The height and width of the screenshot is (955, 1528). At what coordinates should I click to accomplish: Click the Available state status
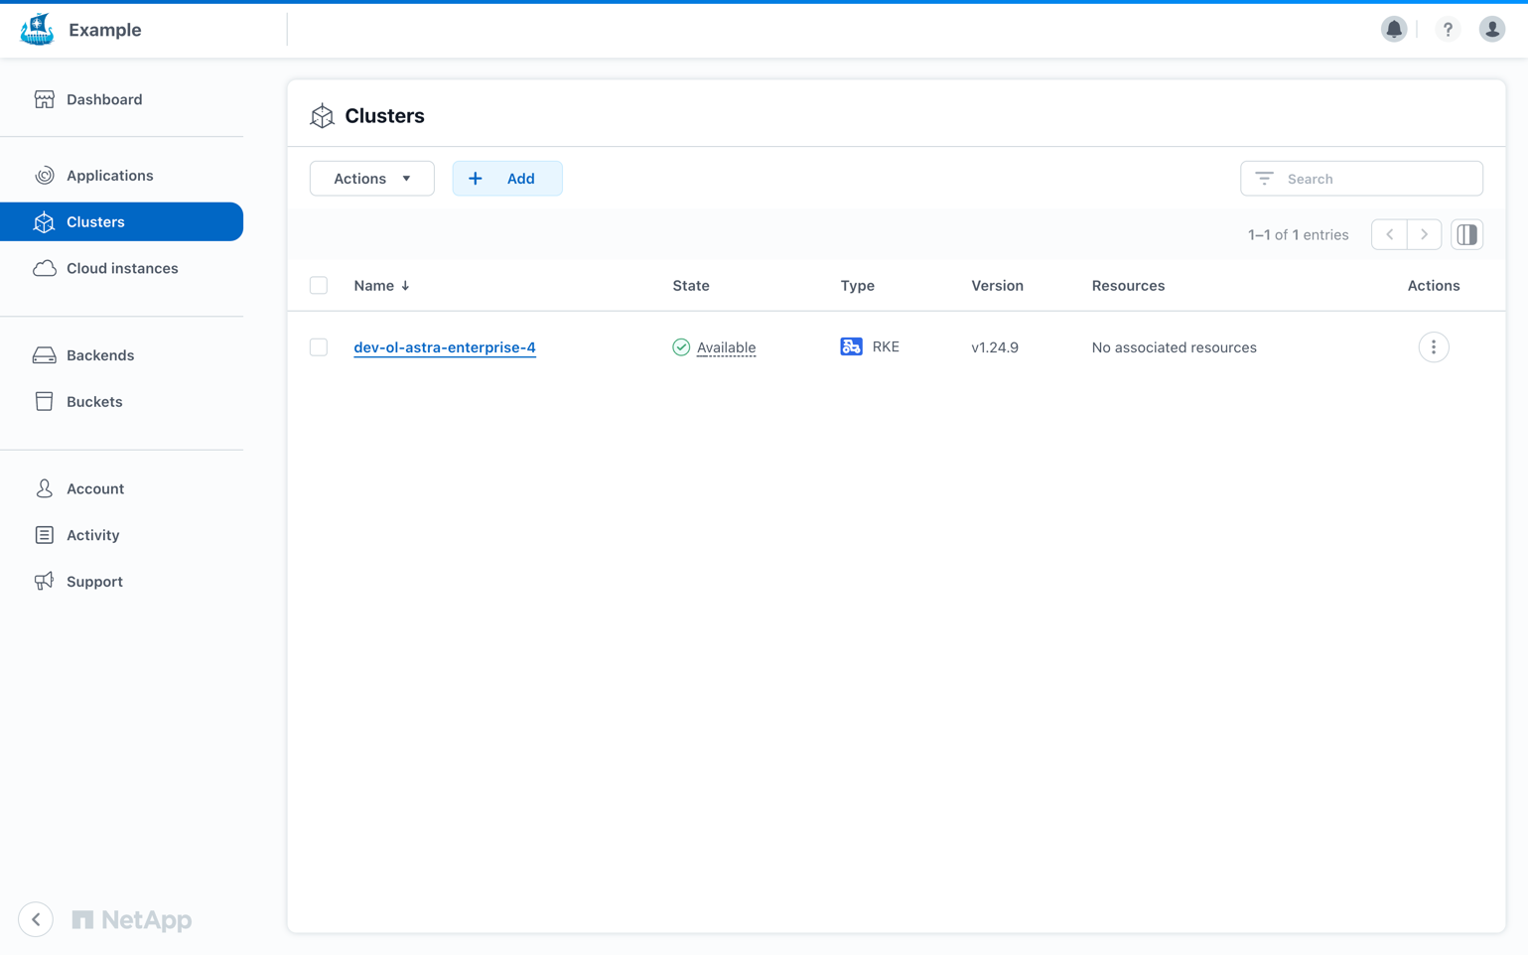725,347
